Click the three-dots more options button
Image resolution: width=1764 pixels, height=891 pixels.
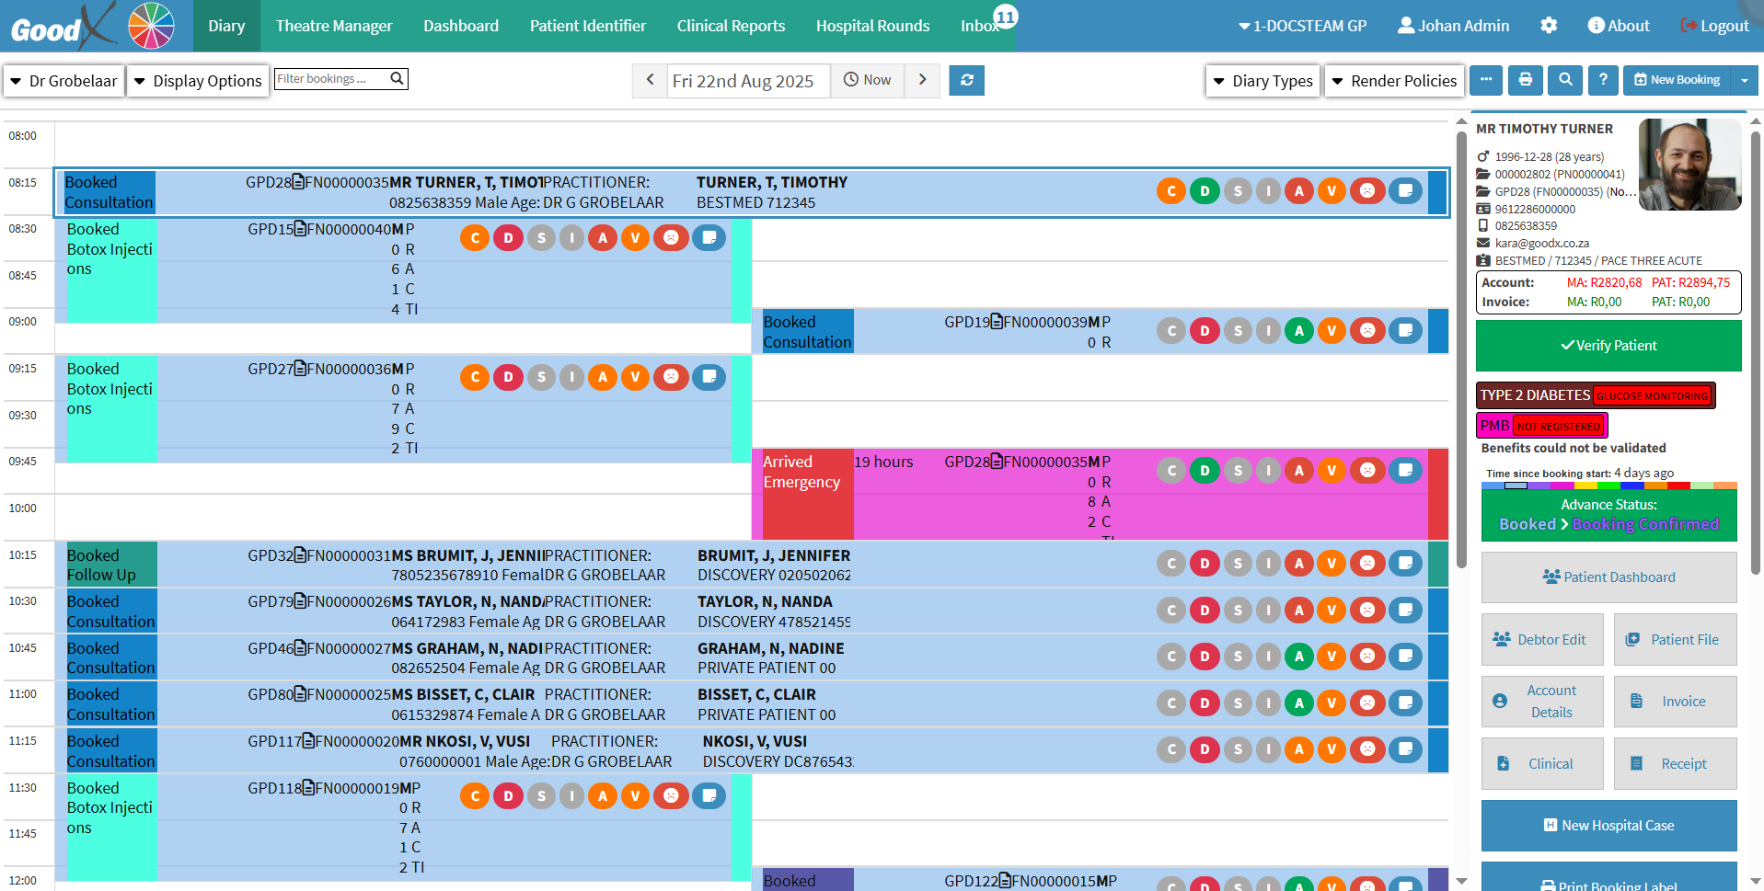1485,80
